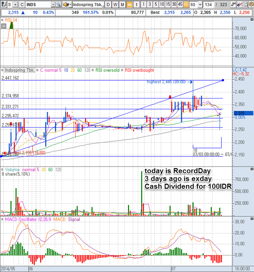Select the highlighted minute chart m button

tap(129, 5)
